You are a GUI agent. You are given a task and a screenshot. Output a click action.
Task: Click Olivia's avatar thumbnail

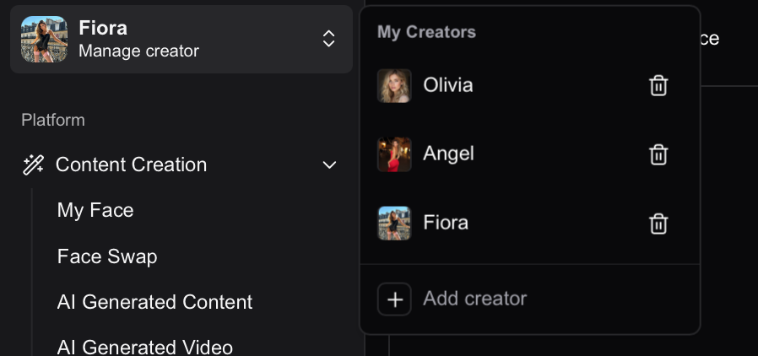(394, 85)
